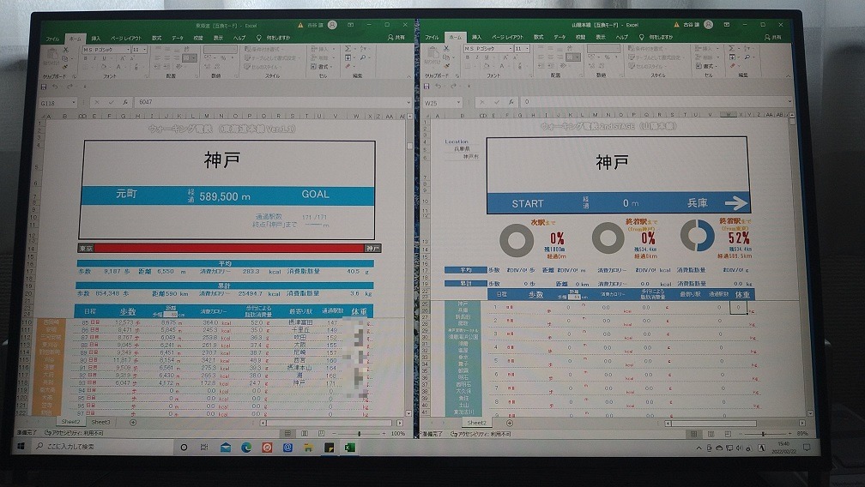Toggle Underline in the left Excel window
This screenshot has width=865, height=487.
(x=103, y=57)
